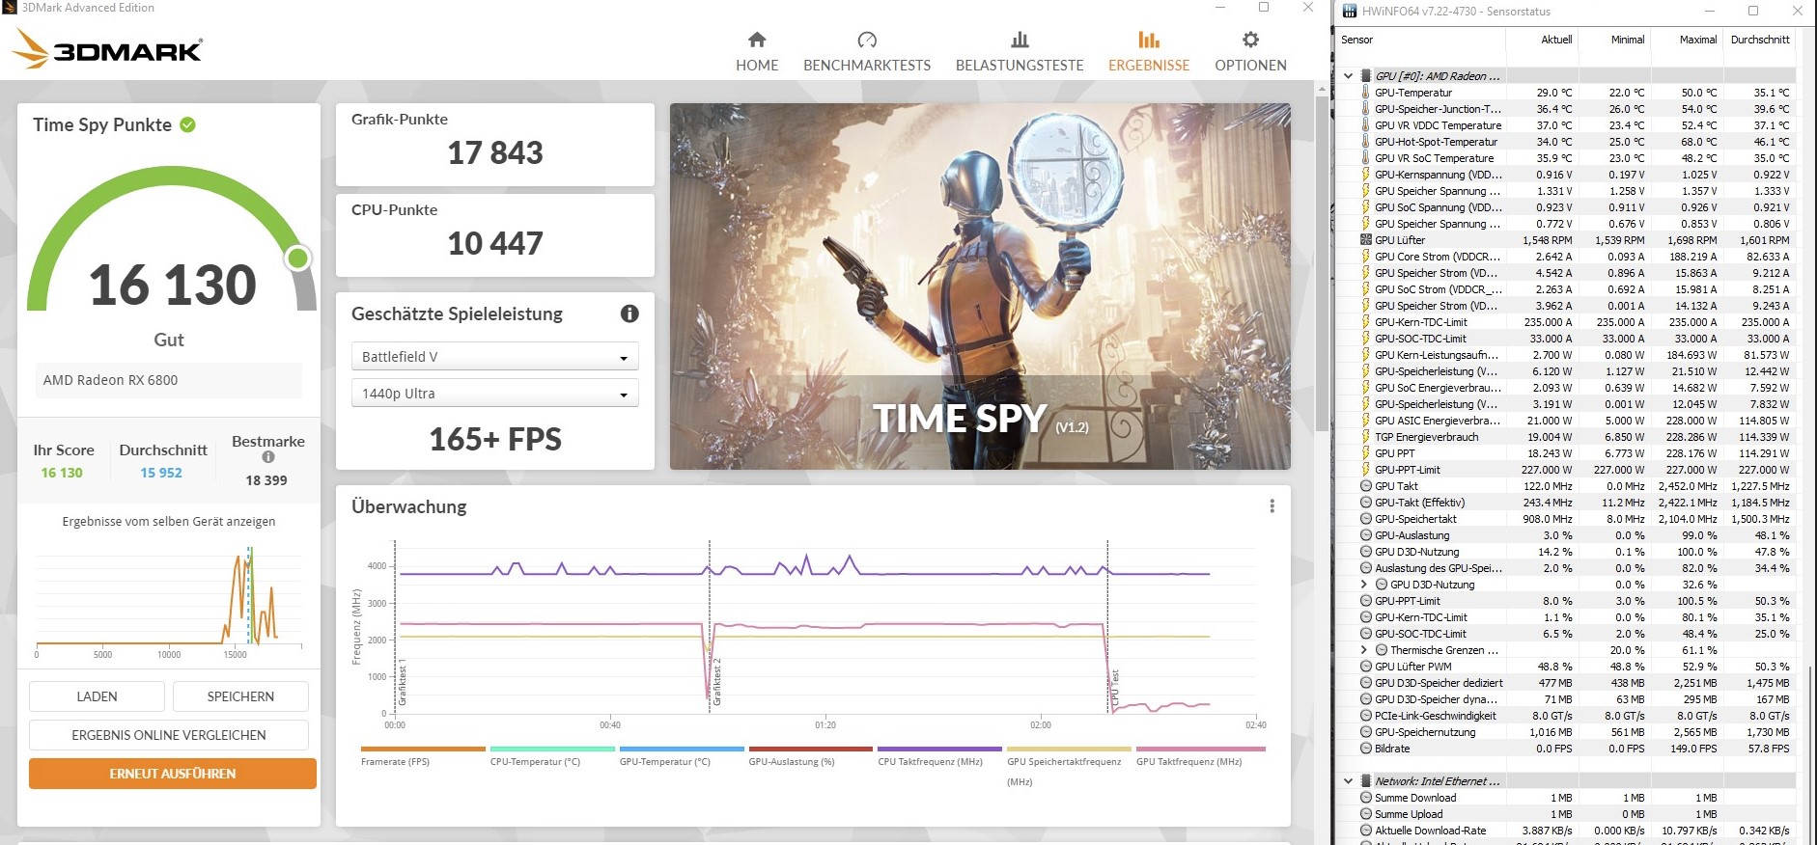Screen dimensions: 1817x845
Task: Click the 3DMark logo
Action: [x=108, y=49]
